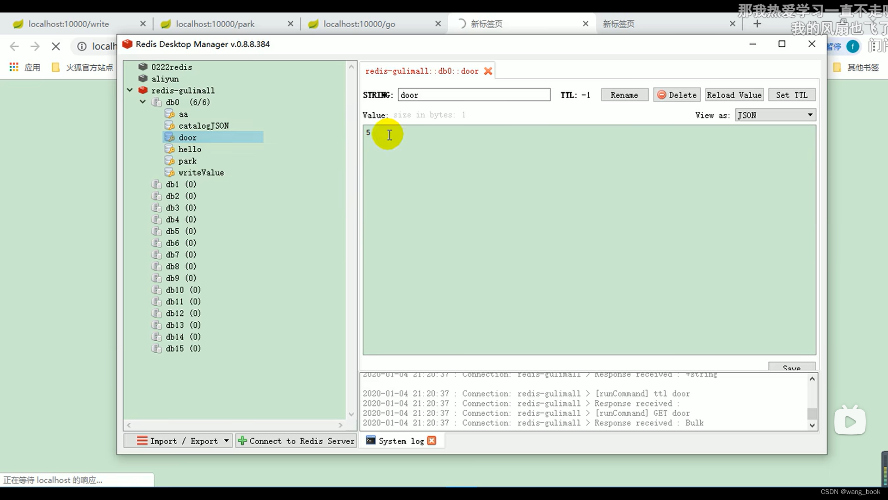Select database db5 (0)
Image resolution: width=888 pixels, height=500 pixels.
[181, 231]
